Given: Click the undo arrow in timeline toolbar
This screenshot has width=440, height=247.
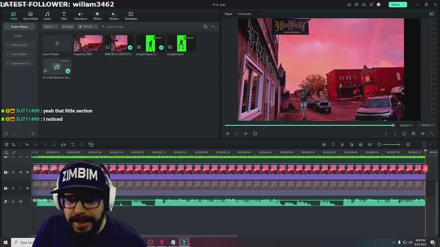Looking at the screenshot, I should (27, 144).
